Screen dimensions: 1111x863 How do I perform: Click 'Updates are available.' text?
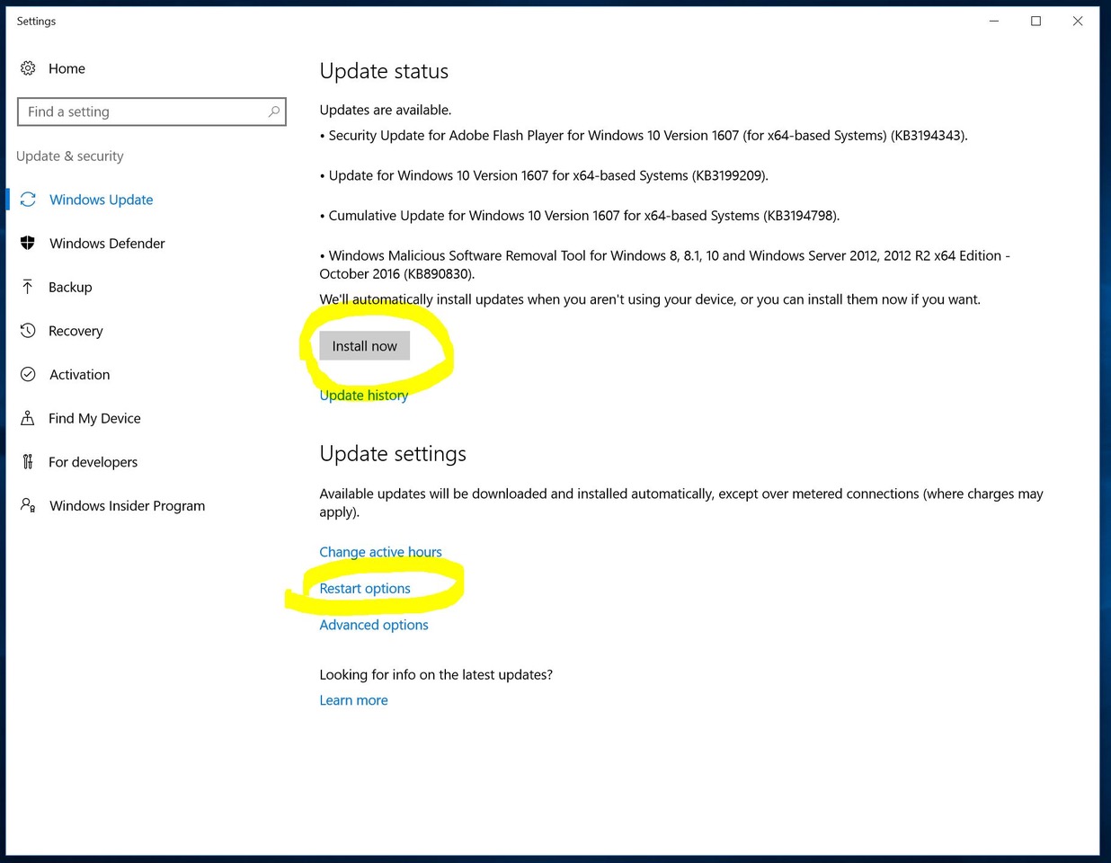pos(386,110)
